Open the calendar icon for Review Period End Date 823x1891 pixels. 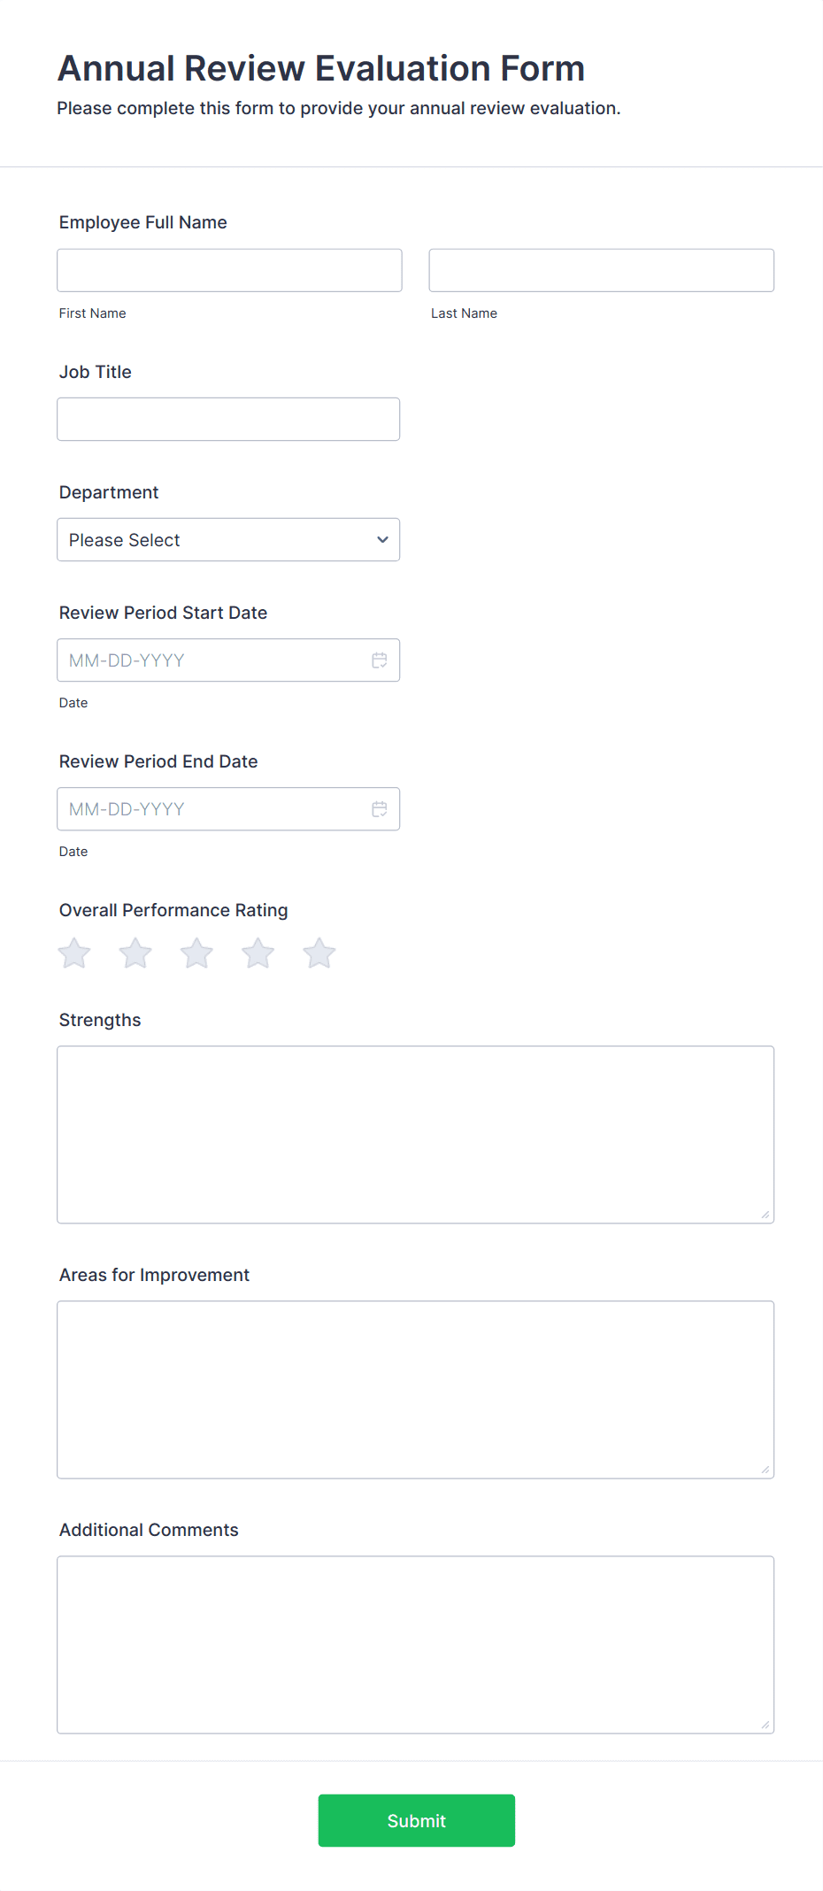(380, 808)
